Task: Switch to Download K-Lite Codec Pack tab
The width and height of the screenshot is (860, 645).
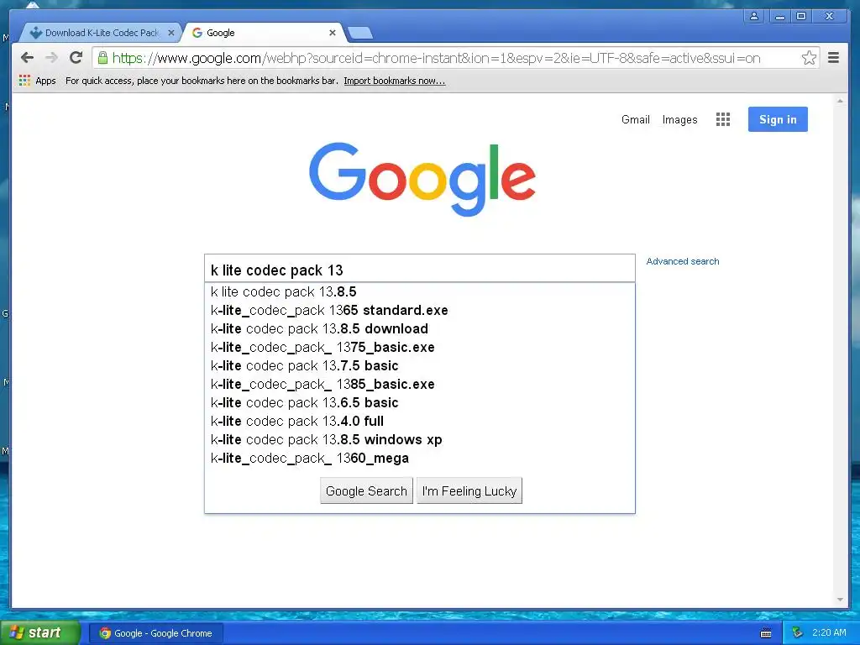Action: tap(99, 33)
